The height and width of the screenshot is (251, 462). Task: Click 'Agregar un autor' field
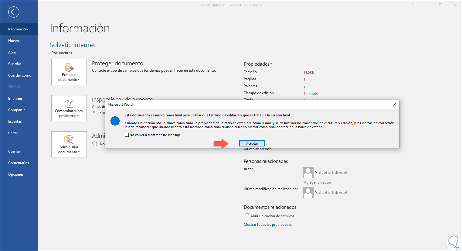[318, 182]
